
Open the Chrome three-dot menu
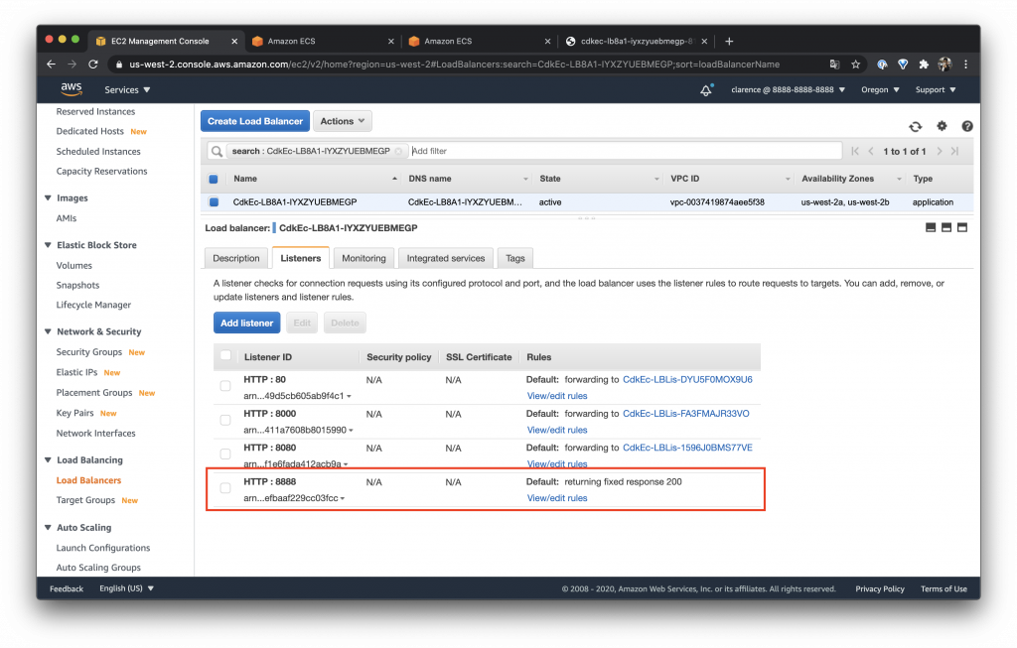point(965,65)
